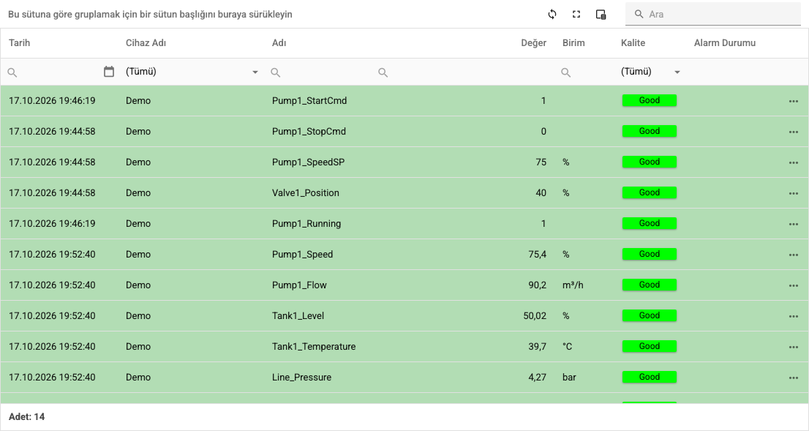Open the three-dot menu for Pump1_Running
This screenshot has height=431, width=809.
click(794, 224)
